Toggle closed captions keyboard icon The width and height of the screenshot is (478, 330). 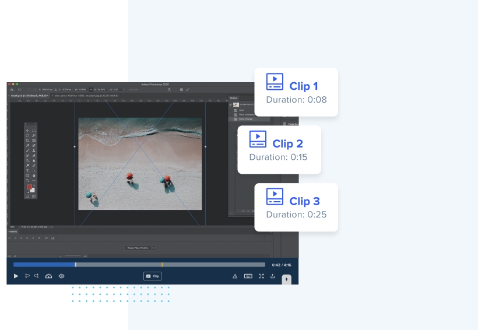click(x=248, y=276)
